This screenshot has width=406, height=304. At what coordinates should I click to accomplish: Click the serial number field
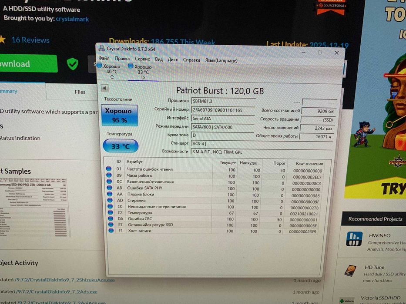click(x=223, y=110)
